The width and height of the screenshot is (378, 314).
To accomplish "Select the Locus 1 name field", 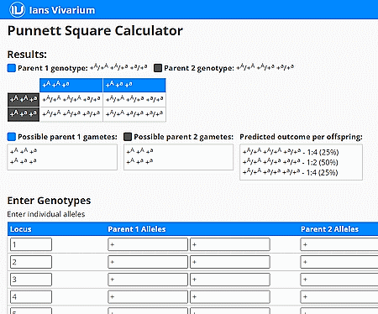I will point(31,244).
